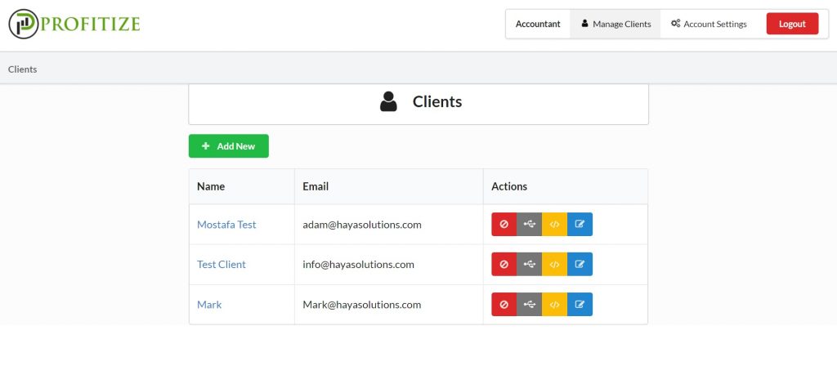
Task: Click the Profitize logo
Action: [74, 24]
